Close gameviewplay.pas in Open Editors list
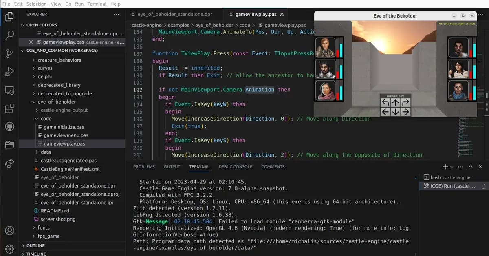The width and height of the screenshot is (489, 256). (x=31, y=42)
